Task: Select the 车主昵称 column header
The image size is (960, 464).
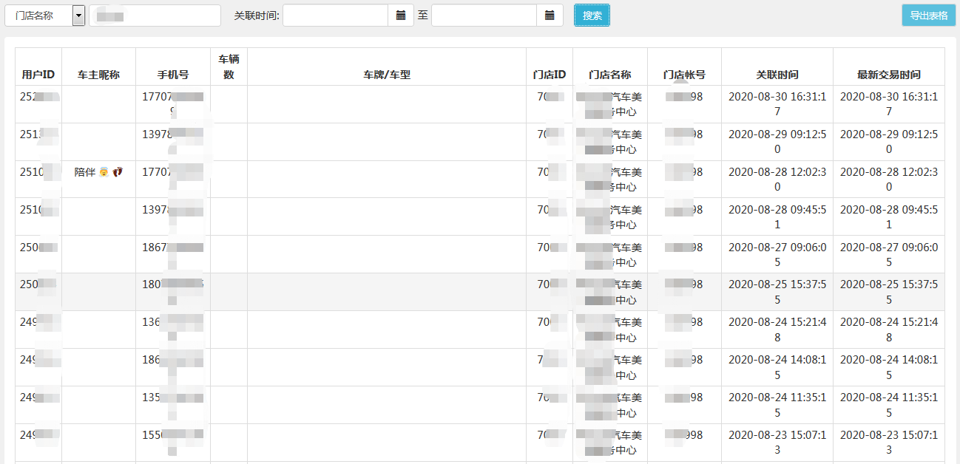Action: tap(98, 75)
